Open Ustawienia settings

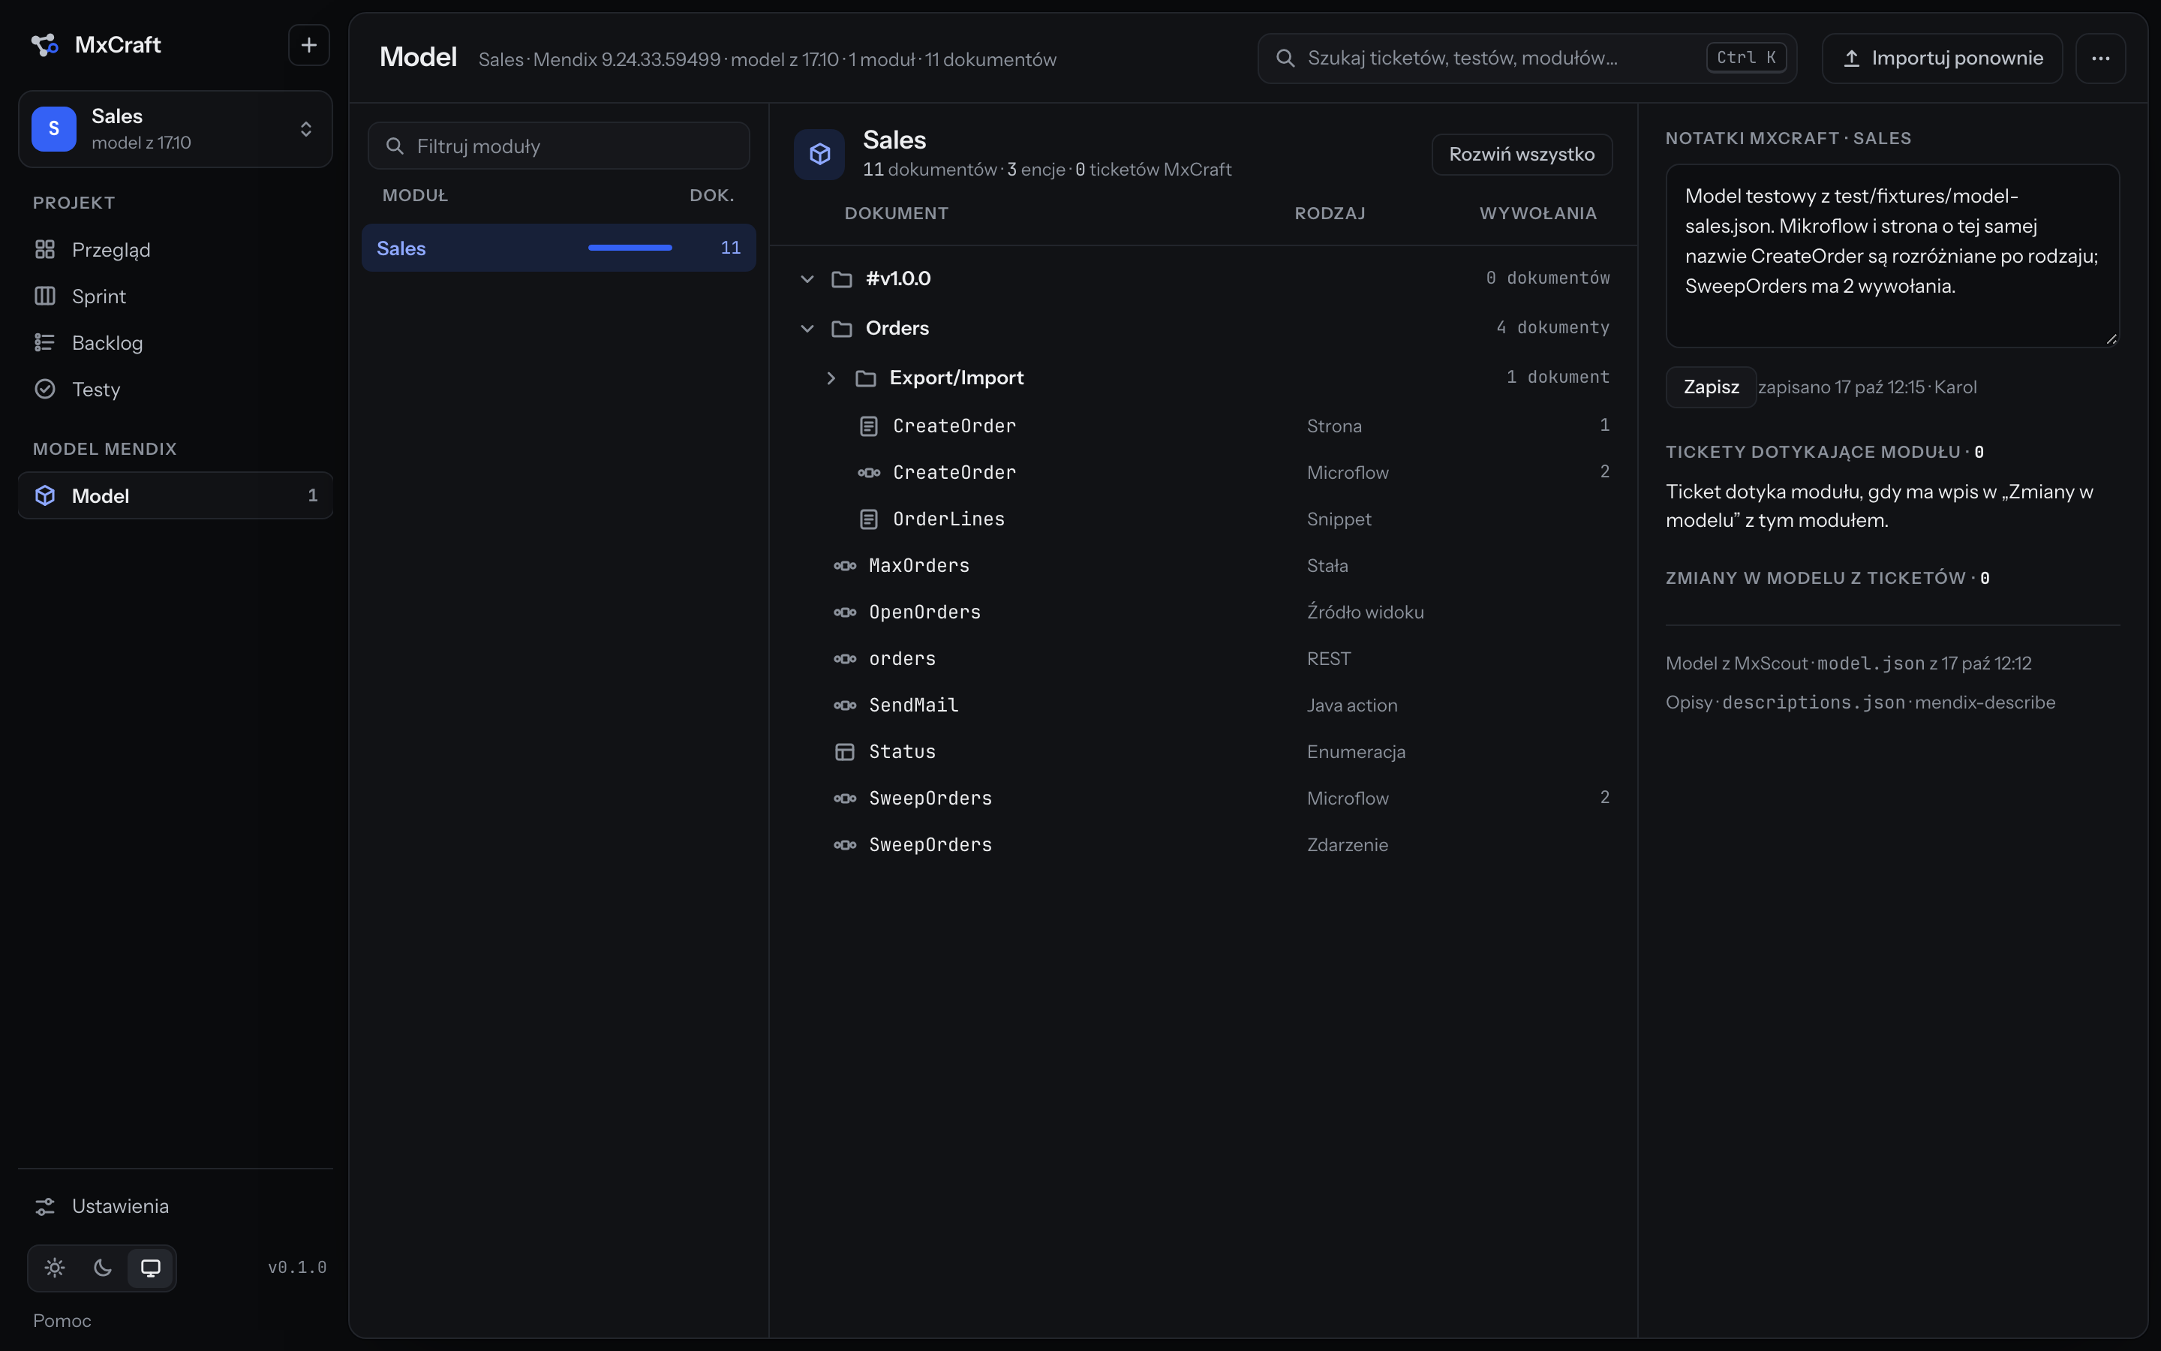pyautogui.click(x=175, y=1206)
